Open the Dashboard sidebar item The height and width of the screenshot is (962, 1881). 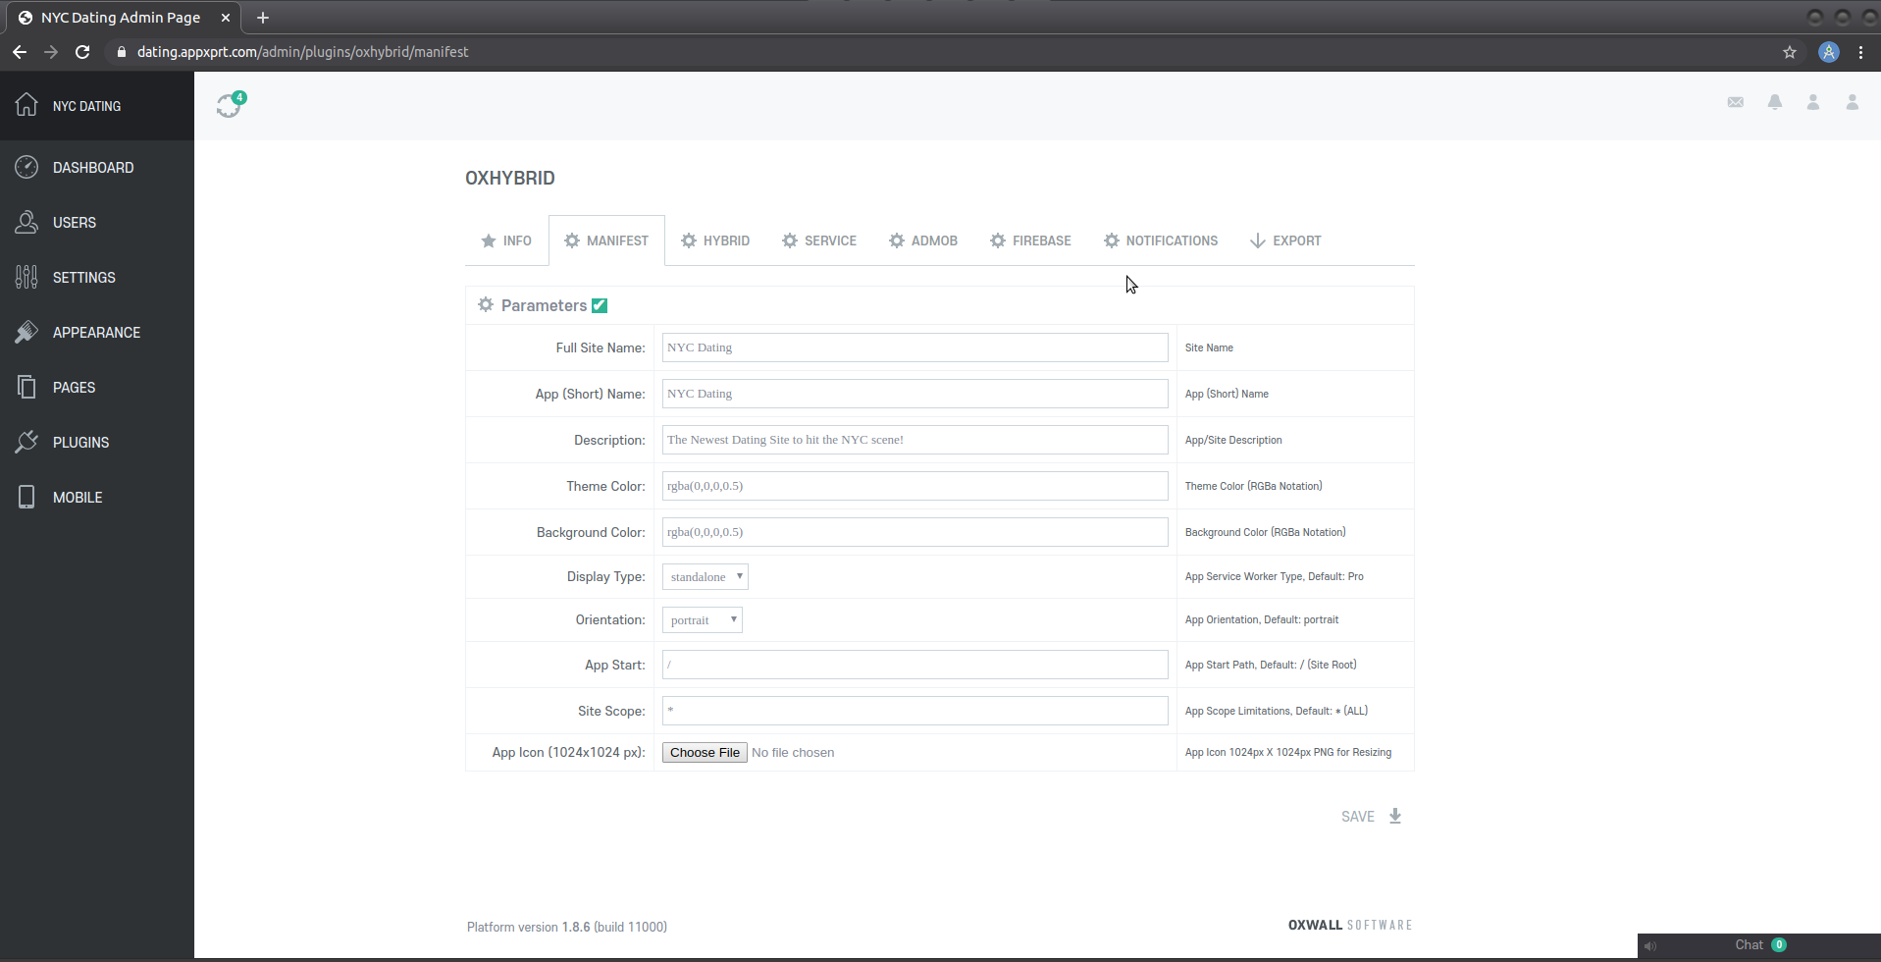92,168
